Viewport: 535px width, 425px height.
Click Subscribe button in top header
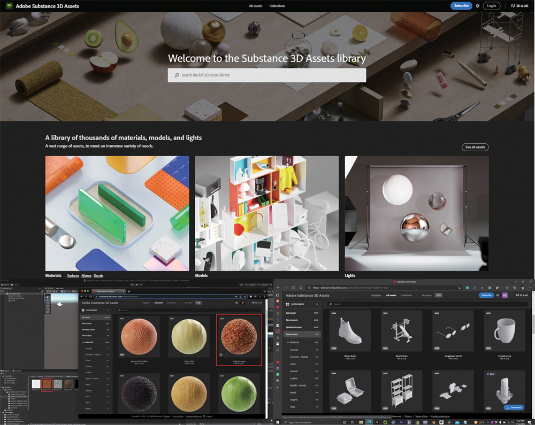(x=461, y=6)
